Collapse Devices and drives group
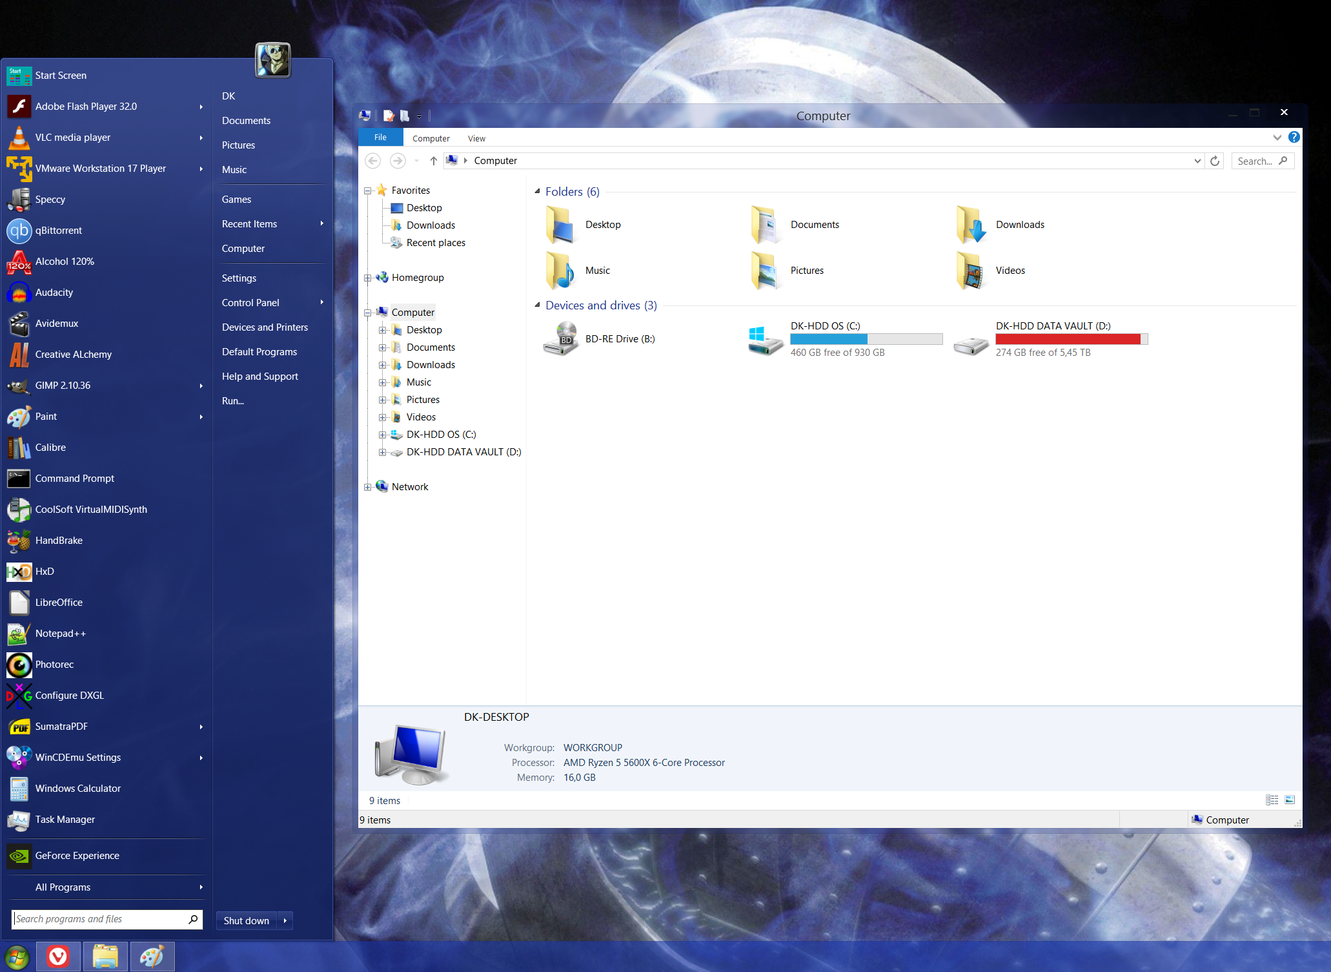1331x972 pixels. tap(537, 305)
